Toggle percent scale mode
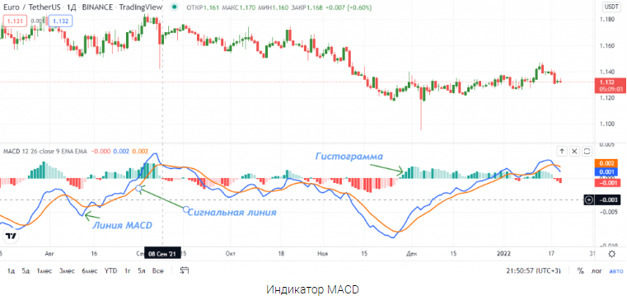Image resolution: width=627 pixels, height=305 pixels. tap(580, 271)
